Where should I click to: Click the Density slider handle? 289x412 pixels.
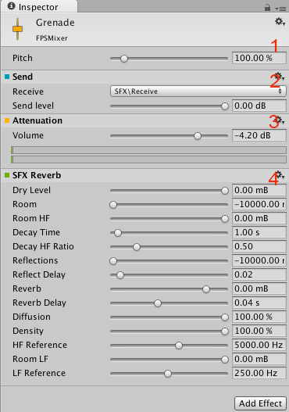click(225, 331)
